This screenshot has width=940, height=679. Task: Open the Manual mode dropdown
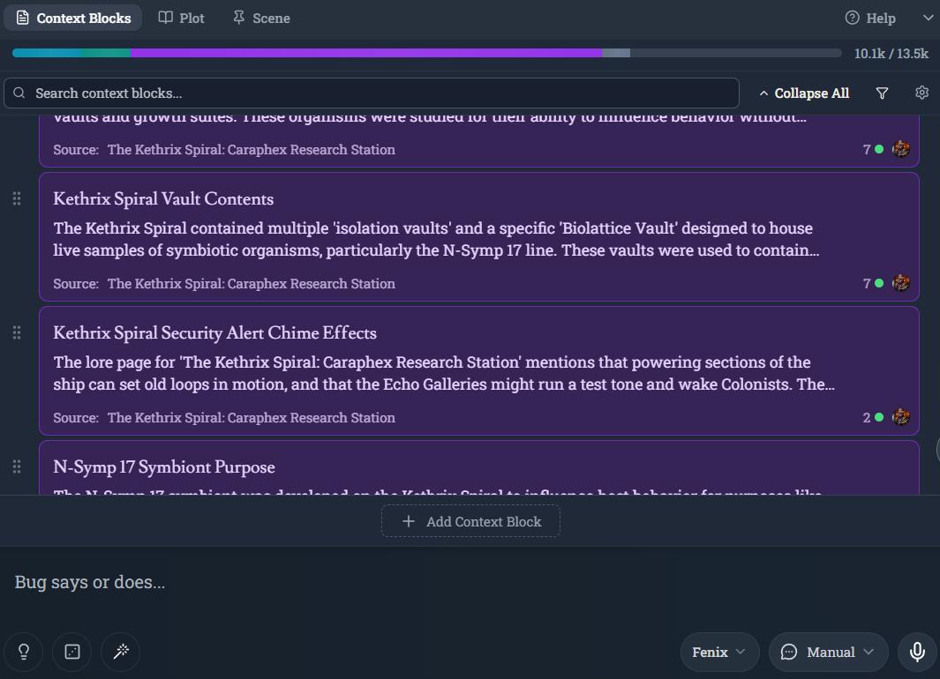828,652
